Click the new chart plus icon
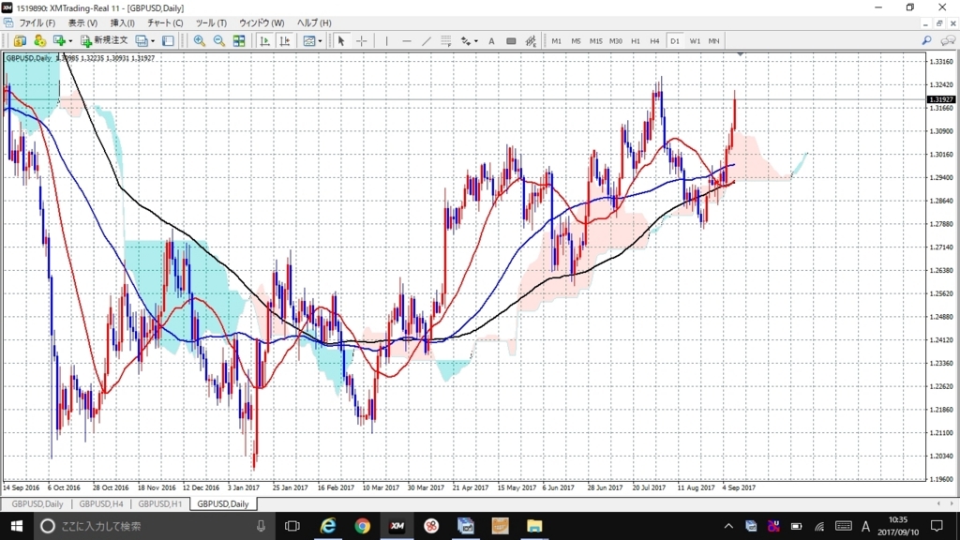960x540 pixels. [x=59, y=41]
